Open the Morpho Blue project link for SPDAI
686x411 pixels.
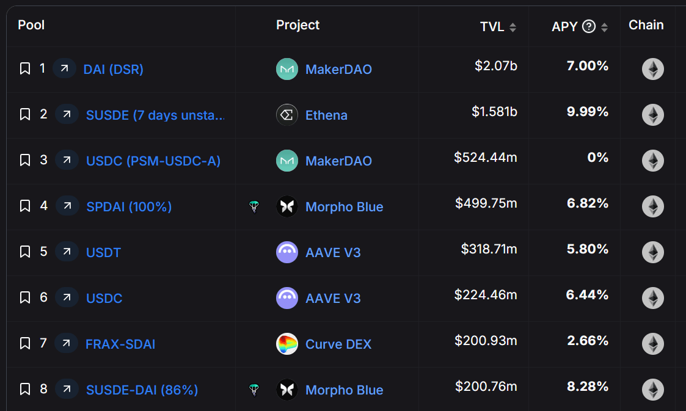coord(344,207)
